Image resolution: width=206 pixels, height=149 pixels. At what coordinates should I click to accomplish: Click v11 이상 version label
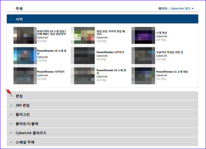[161, 79]
